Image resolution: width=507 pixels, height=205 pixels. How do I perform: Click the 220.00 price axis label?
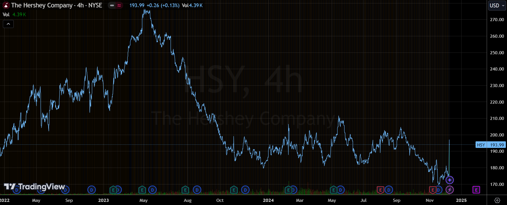pyautogui.click(x=497, y=102)
